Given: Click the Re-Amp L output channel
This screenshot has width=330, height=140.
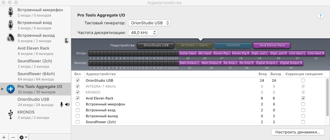Looking at the screenshot, I should click(x=230, y=63).
